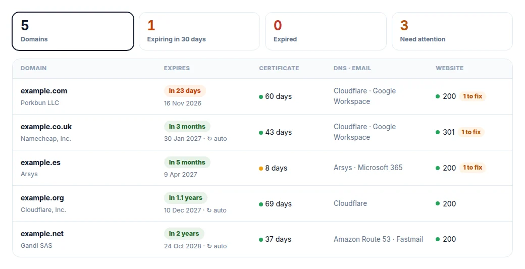Open the Expired summary card
This screenshot has width=525, height=269.
326,31
